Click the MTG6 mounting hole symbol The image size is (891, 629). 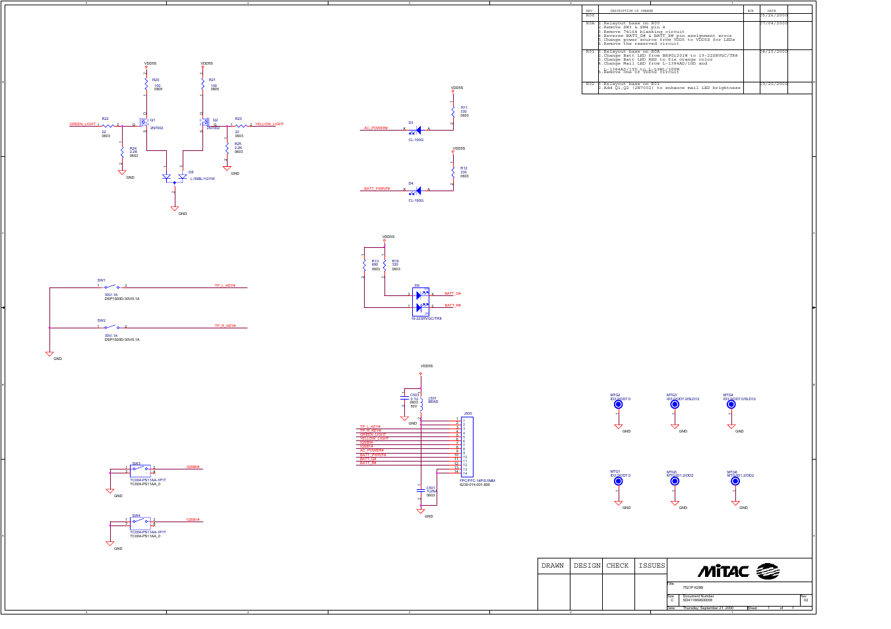coord(735,481)
